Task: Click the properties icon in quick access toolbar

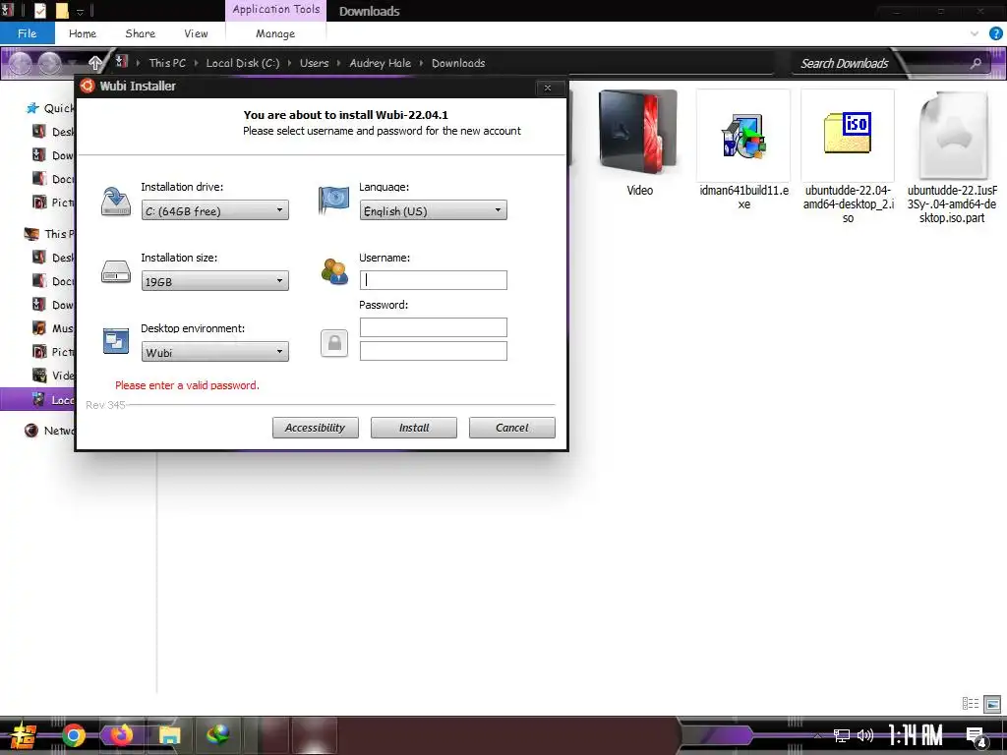Action: [x=39, y=10]
